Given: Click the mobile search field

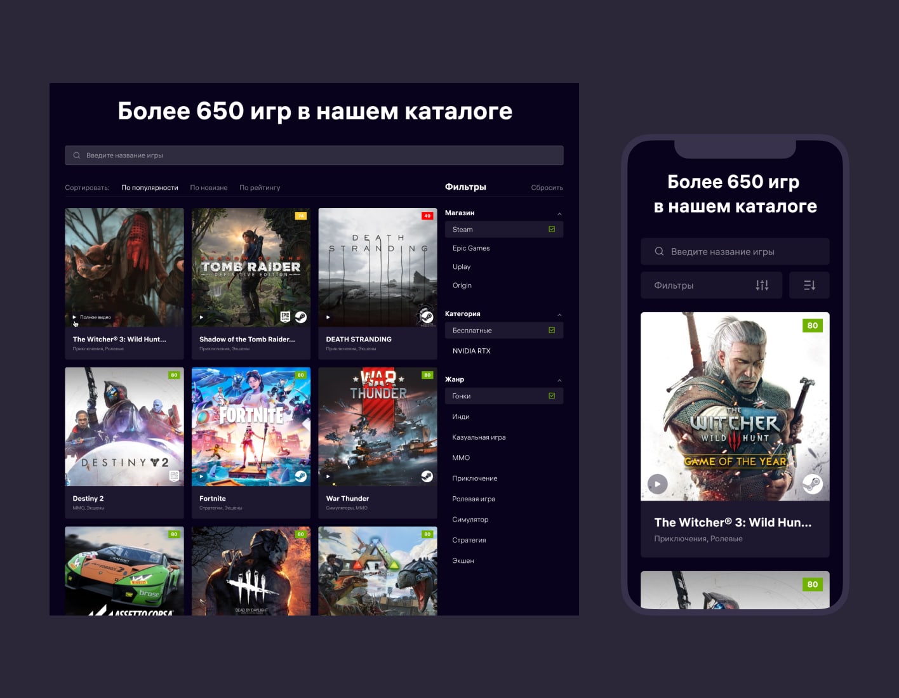Looking at the screenshot, I should point(735,251).
